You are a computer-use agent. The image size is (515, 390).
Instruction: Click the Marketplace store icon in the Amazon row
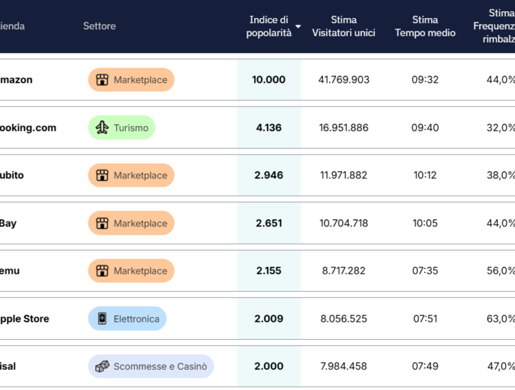[x=102, y=80]
